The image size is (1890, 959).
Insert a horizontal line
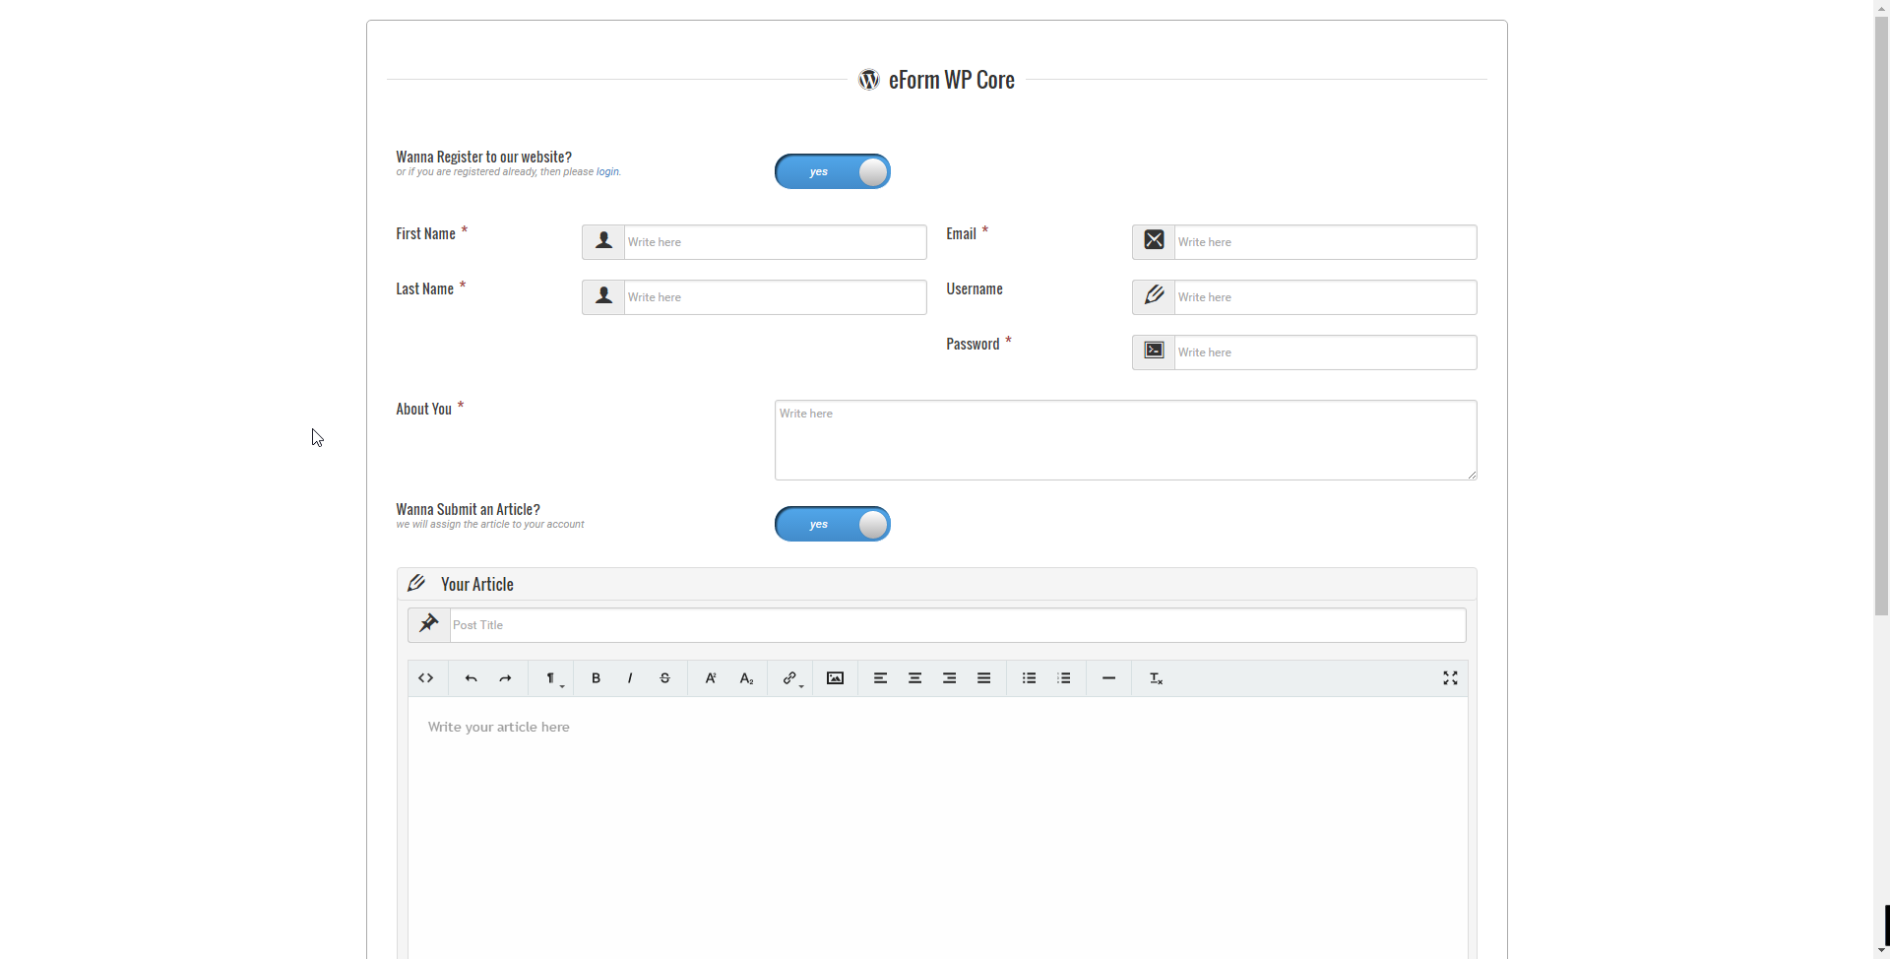pyautogui.click(x=1108, y=678)
